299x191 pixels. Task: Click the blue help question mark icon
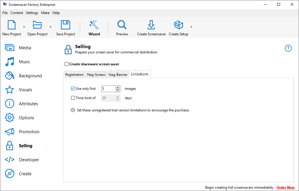[x=288, y=48]
